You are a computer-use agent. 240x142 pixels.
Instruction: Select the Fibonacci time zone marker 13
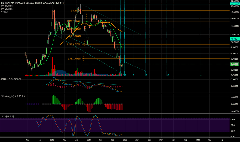coord(168,75)
